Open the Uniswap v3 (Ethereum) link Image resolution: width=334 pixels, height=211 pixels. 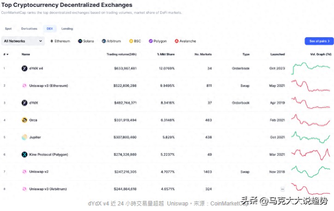click(x=48, y=86)
